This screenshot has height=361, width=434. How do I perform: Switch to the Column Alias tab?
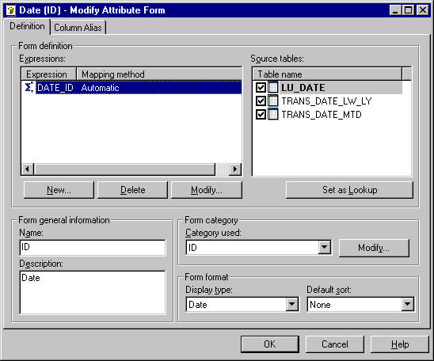point(78,28)
